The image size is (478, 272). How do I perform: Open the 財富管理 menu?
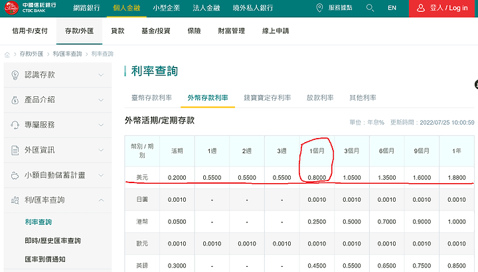pos(232,31)
